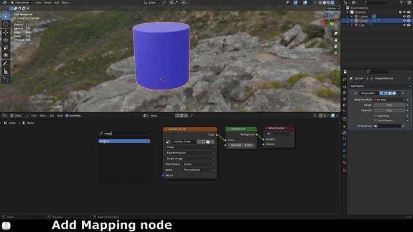Select the Select Box tool in viewport toolbar

pyautogui.click(x=6, y=16)
